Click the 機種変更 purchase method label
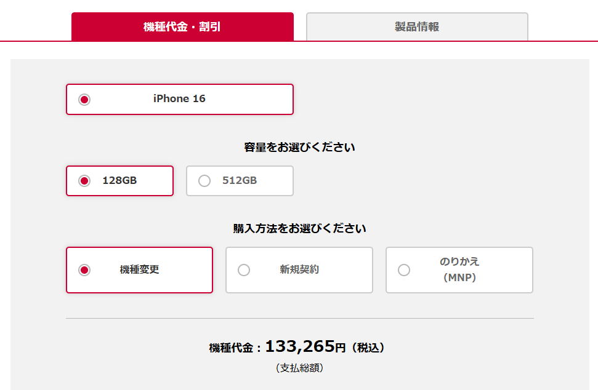 coord(139,269)
